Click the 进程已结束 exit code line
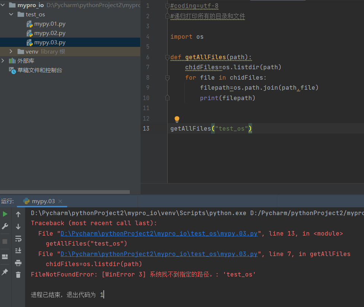The image size is (364, 307). pyautogui.click(x=67, y=295)
